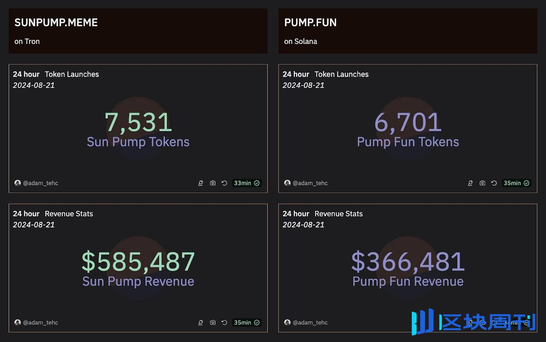The height and width of the screenshot is (342, 546).
Task: Click Revenue Stats title in the Sun Pump Revenue card
Action: pyautogui.click(x=69, y=214)
